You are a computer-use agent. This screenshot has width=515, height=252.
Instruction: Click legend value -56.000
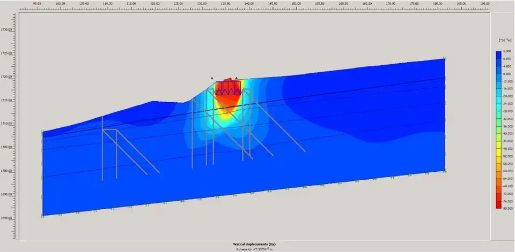click(506, 164)
